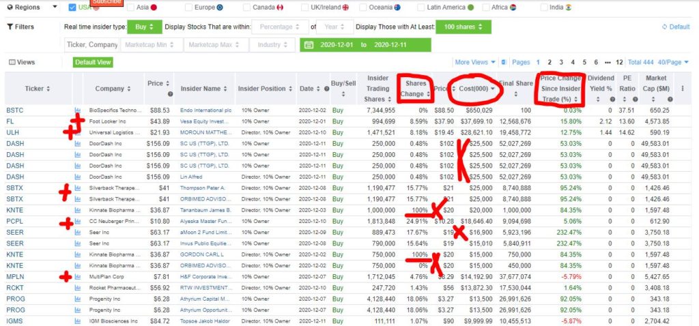Sort by Shares Change column header
Screen dimensions: 699x326
pos(415,89)
